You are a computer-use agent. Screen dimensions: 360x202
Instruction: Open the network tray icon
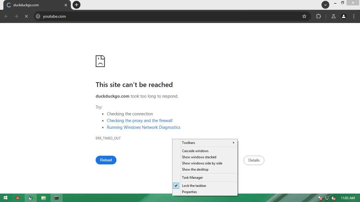tap(327, 198)
